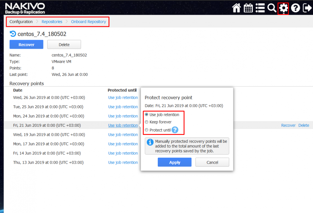Image resolution: width=313 pixels, height=213 pixels.
Task: Click the Delete button below the title
Action: coord(64,44)
